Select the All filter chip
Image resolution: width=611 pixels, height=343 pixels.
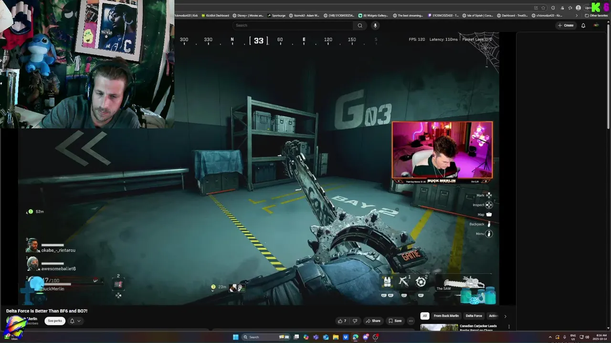[424, 316]
